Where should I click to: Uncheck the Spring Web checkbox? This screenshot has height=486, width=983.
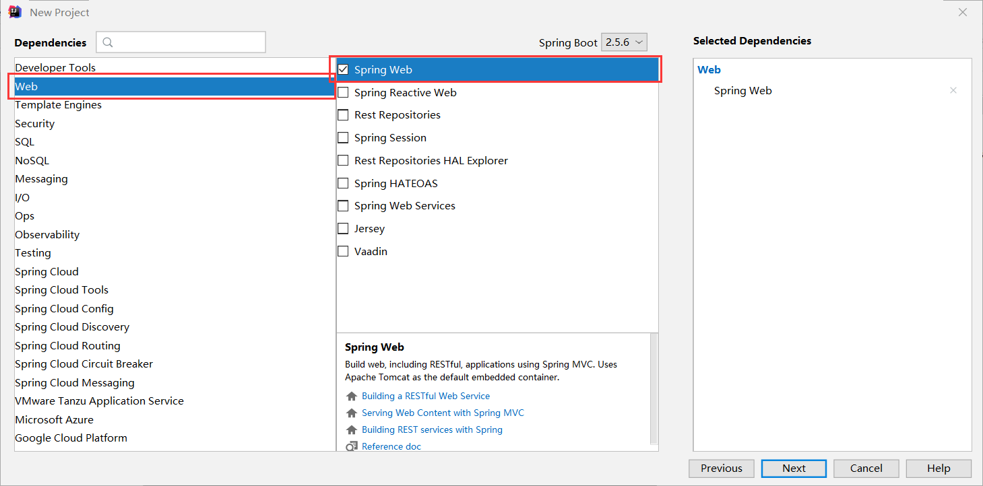[x=343, y=69]
